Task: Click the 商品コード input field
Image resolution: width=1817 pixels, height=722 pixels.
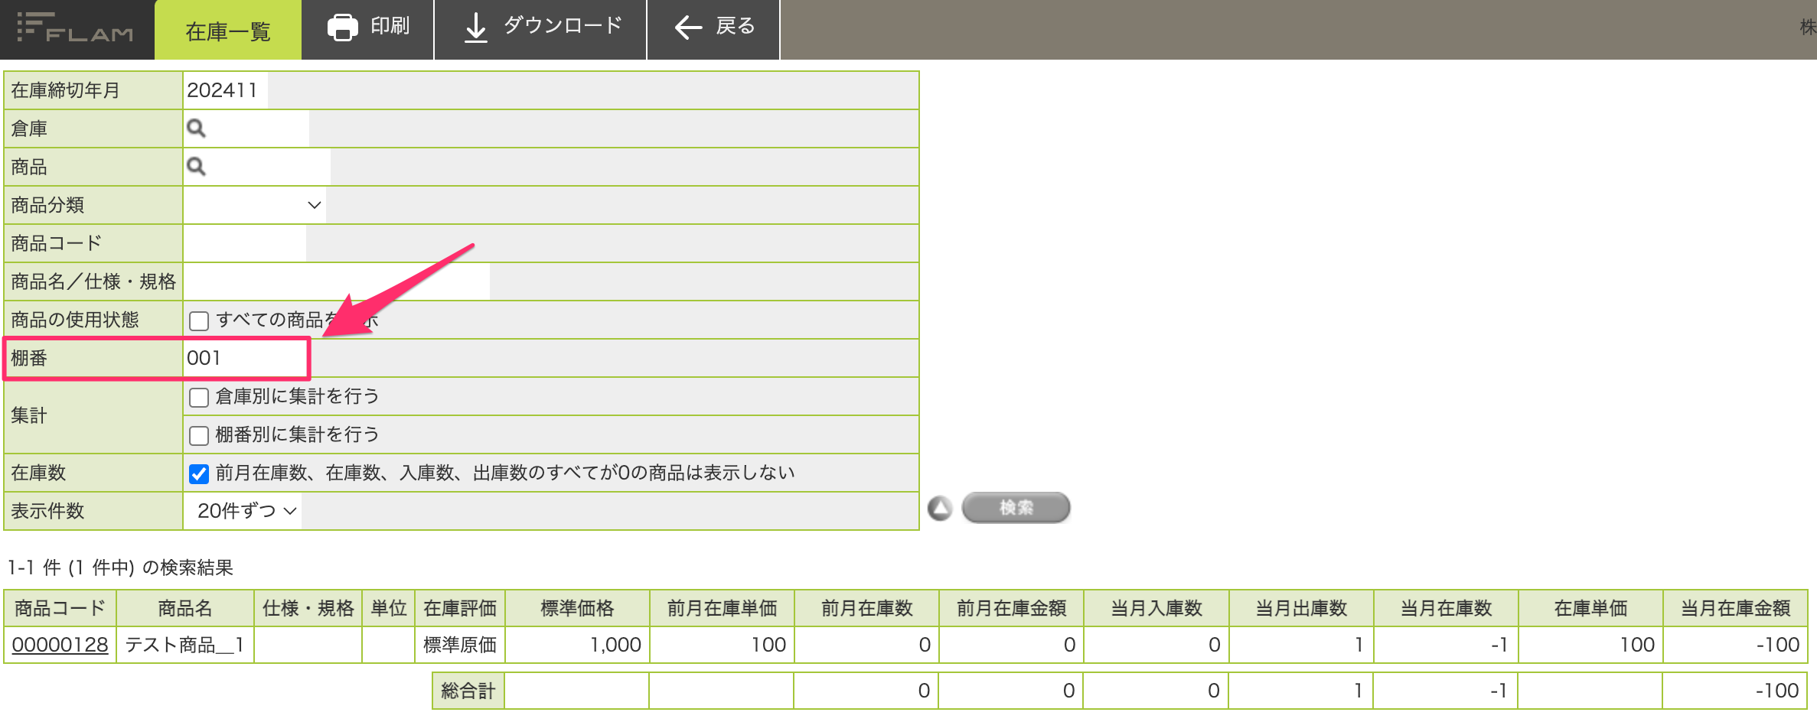Action: coord(245,243)
